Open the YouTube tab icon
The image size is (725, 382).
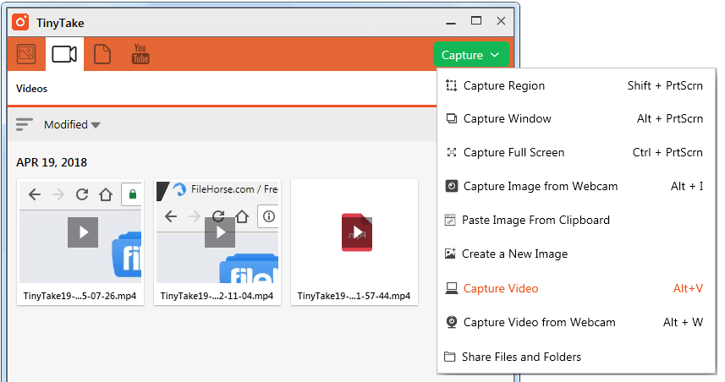140,54
